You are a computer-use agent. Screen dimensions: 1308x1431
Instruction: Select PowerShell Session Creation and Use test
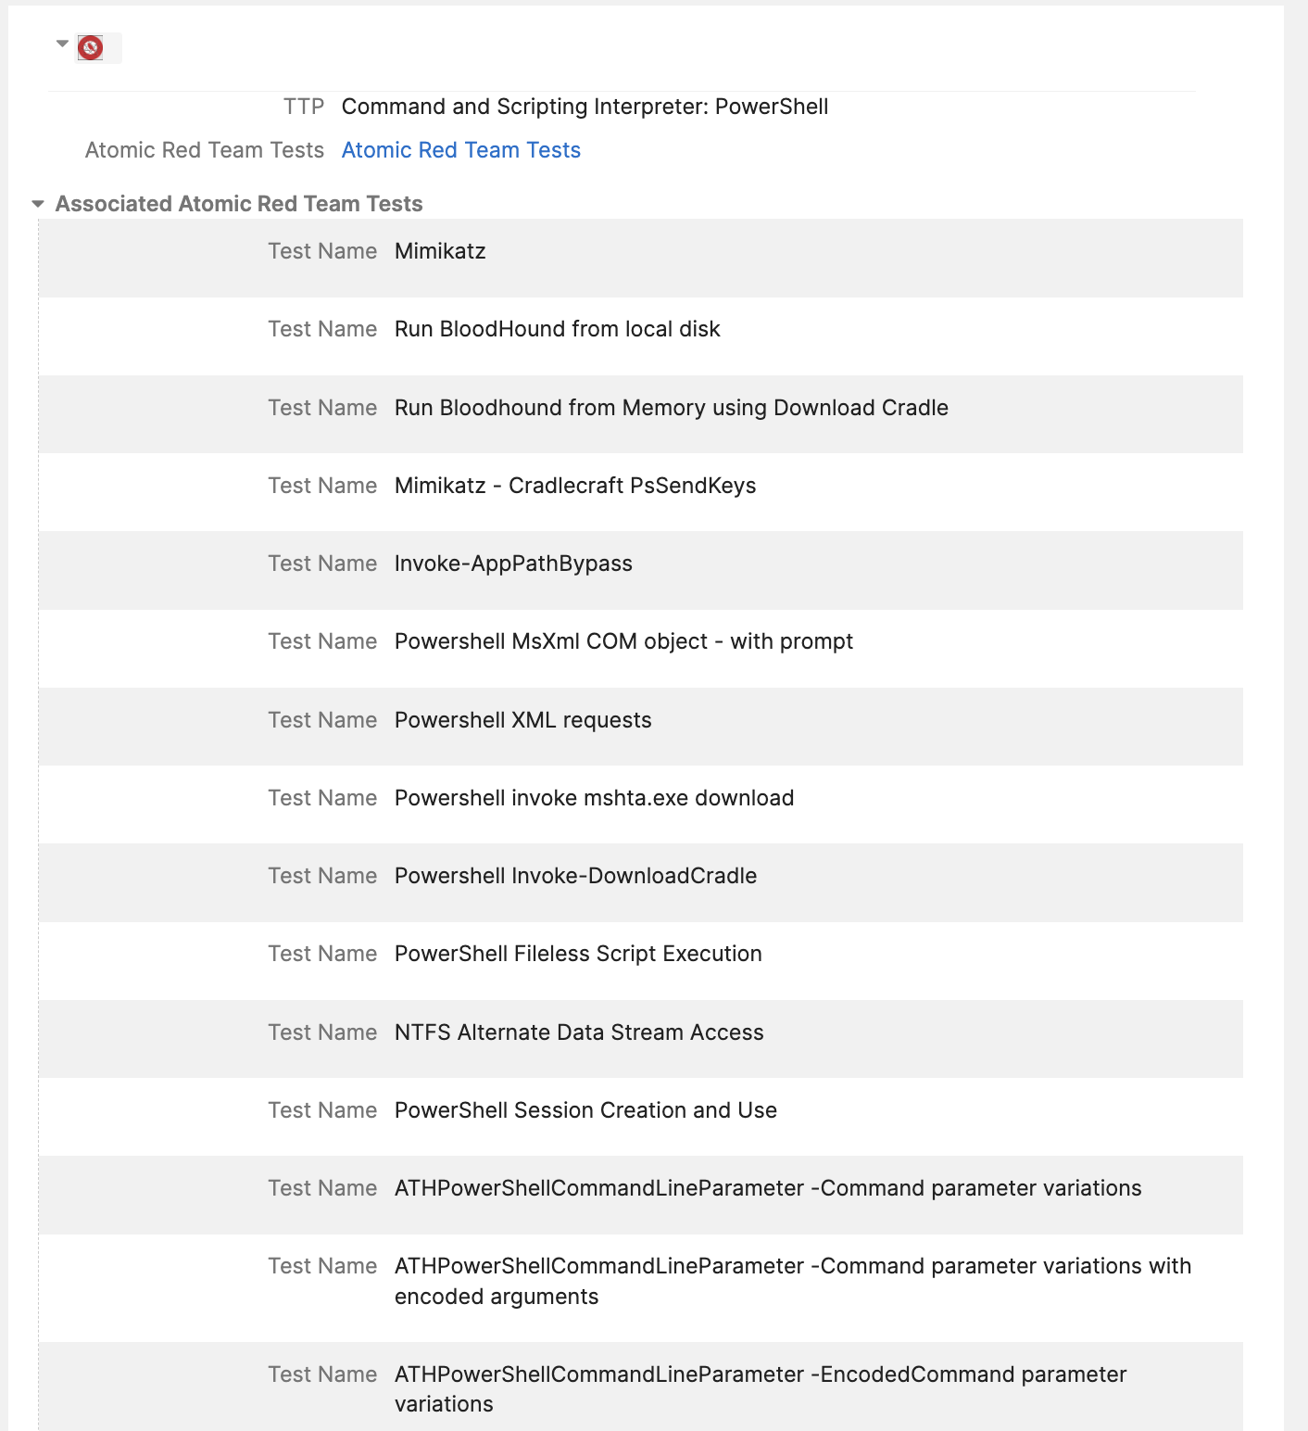tap(585, 1110)
